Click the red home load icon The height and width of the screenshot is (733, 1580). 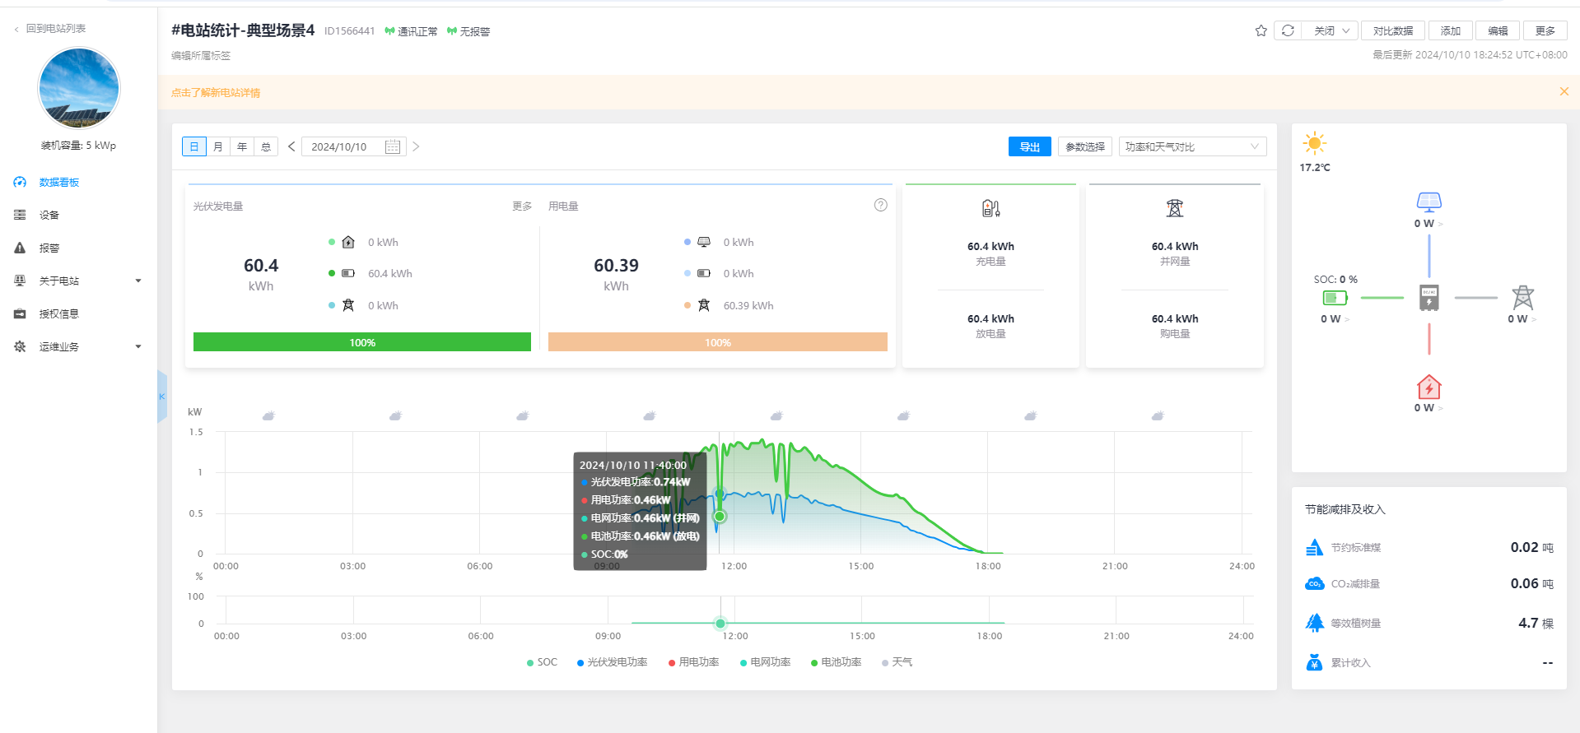click(x=1429, y=387)
